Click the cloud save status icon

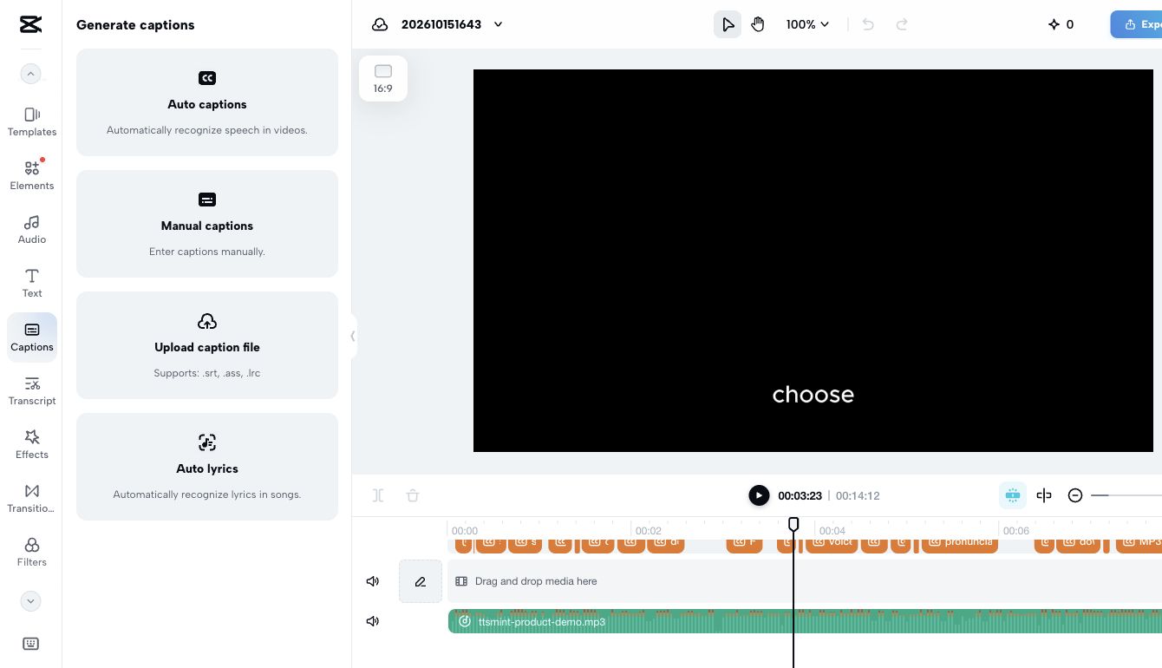click(380, 24)
